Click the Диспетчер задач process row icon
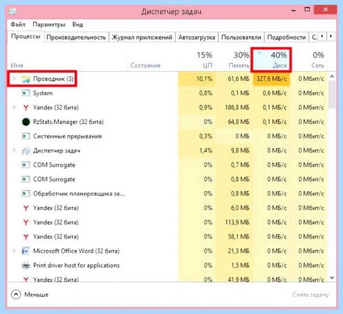 click(x=26, y=151)
